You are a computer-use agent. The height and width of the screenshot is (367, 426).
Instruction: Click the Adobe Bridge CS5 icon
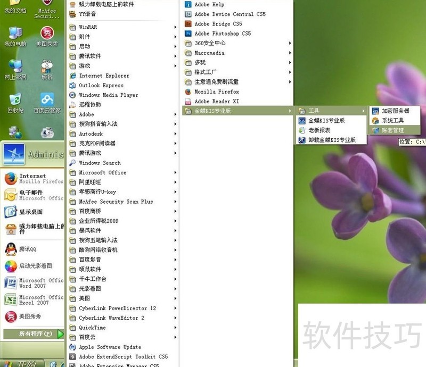(x=188, y=24)
